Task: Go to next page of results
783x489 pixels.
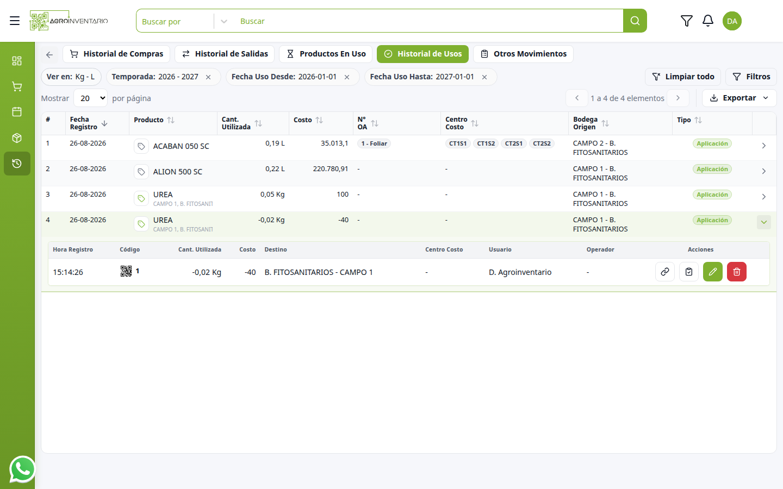Action: tap(678, 98)
